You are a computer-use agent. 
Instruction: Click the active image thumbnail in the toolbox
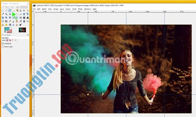(x=22, y=30)
